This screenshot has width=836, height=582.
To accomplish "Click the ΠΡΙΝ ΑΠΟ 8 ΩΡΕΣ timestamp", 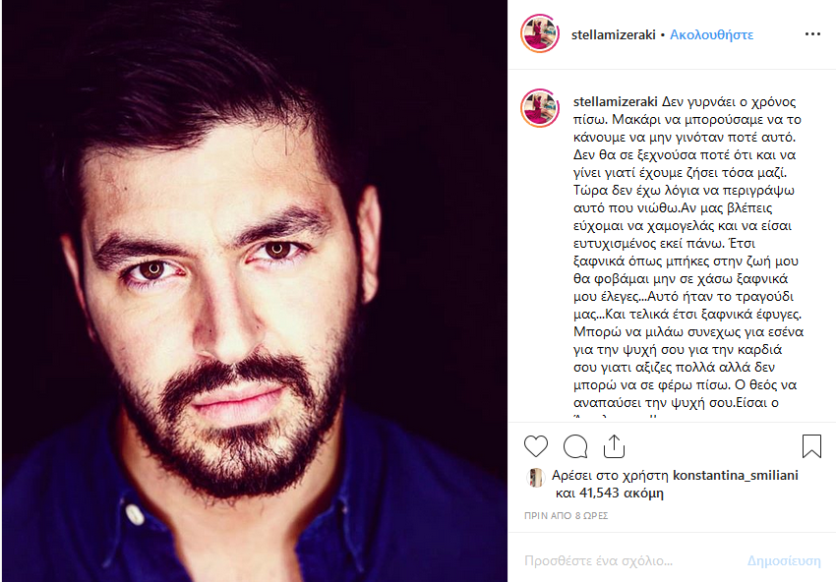I will pos(566,515).
